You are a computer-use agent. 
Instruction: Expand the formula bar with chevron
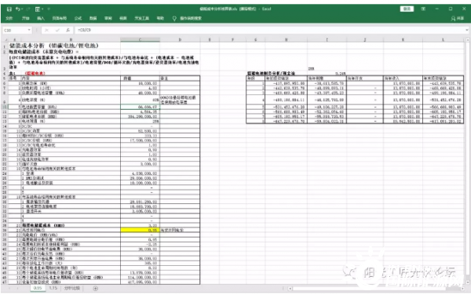tap(466, 30)
